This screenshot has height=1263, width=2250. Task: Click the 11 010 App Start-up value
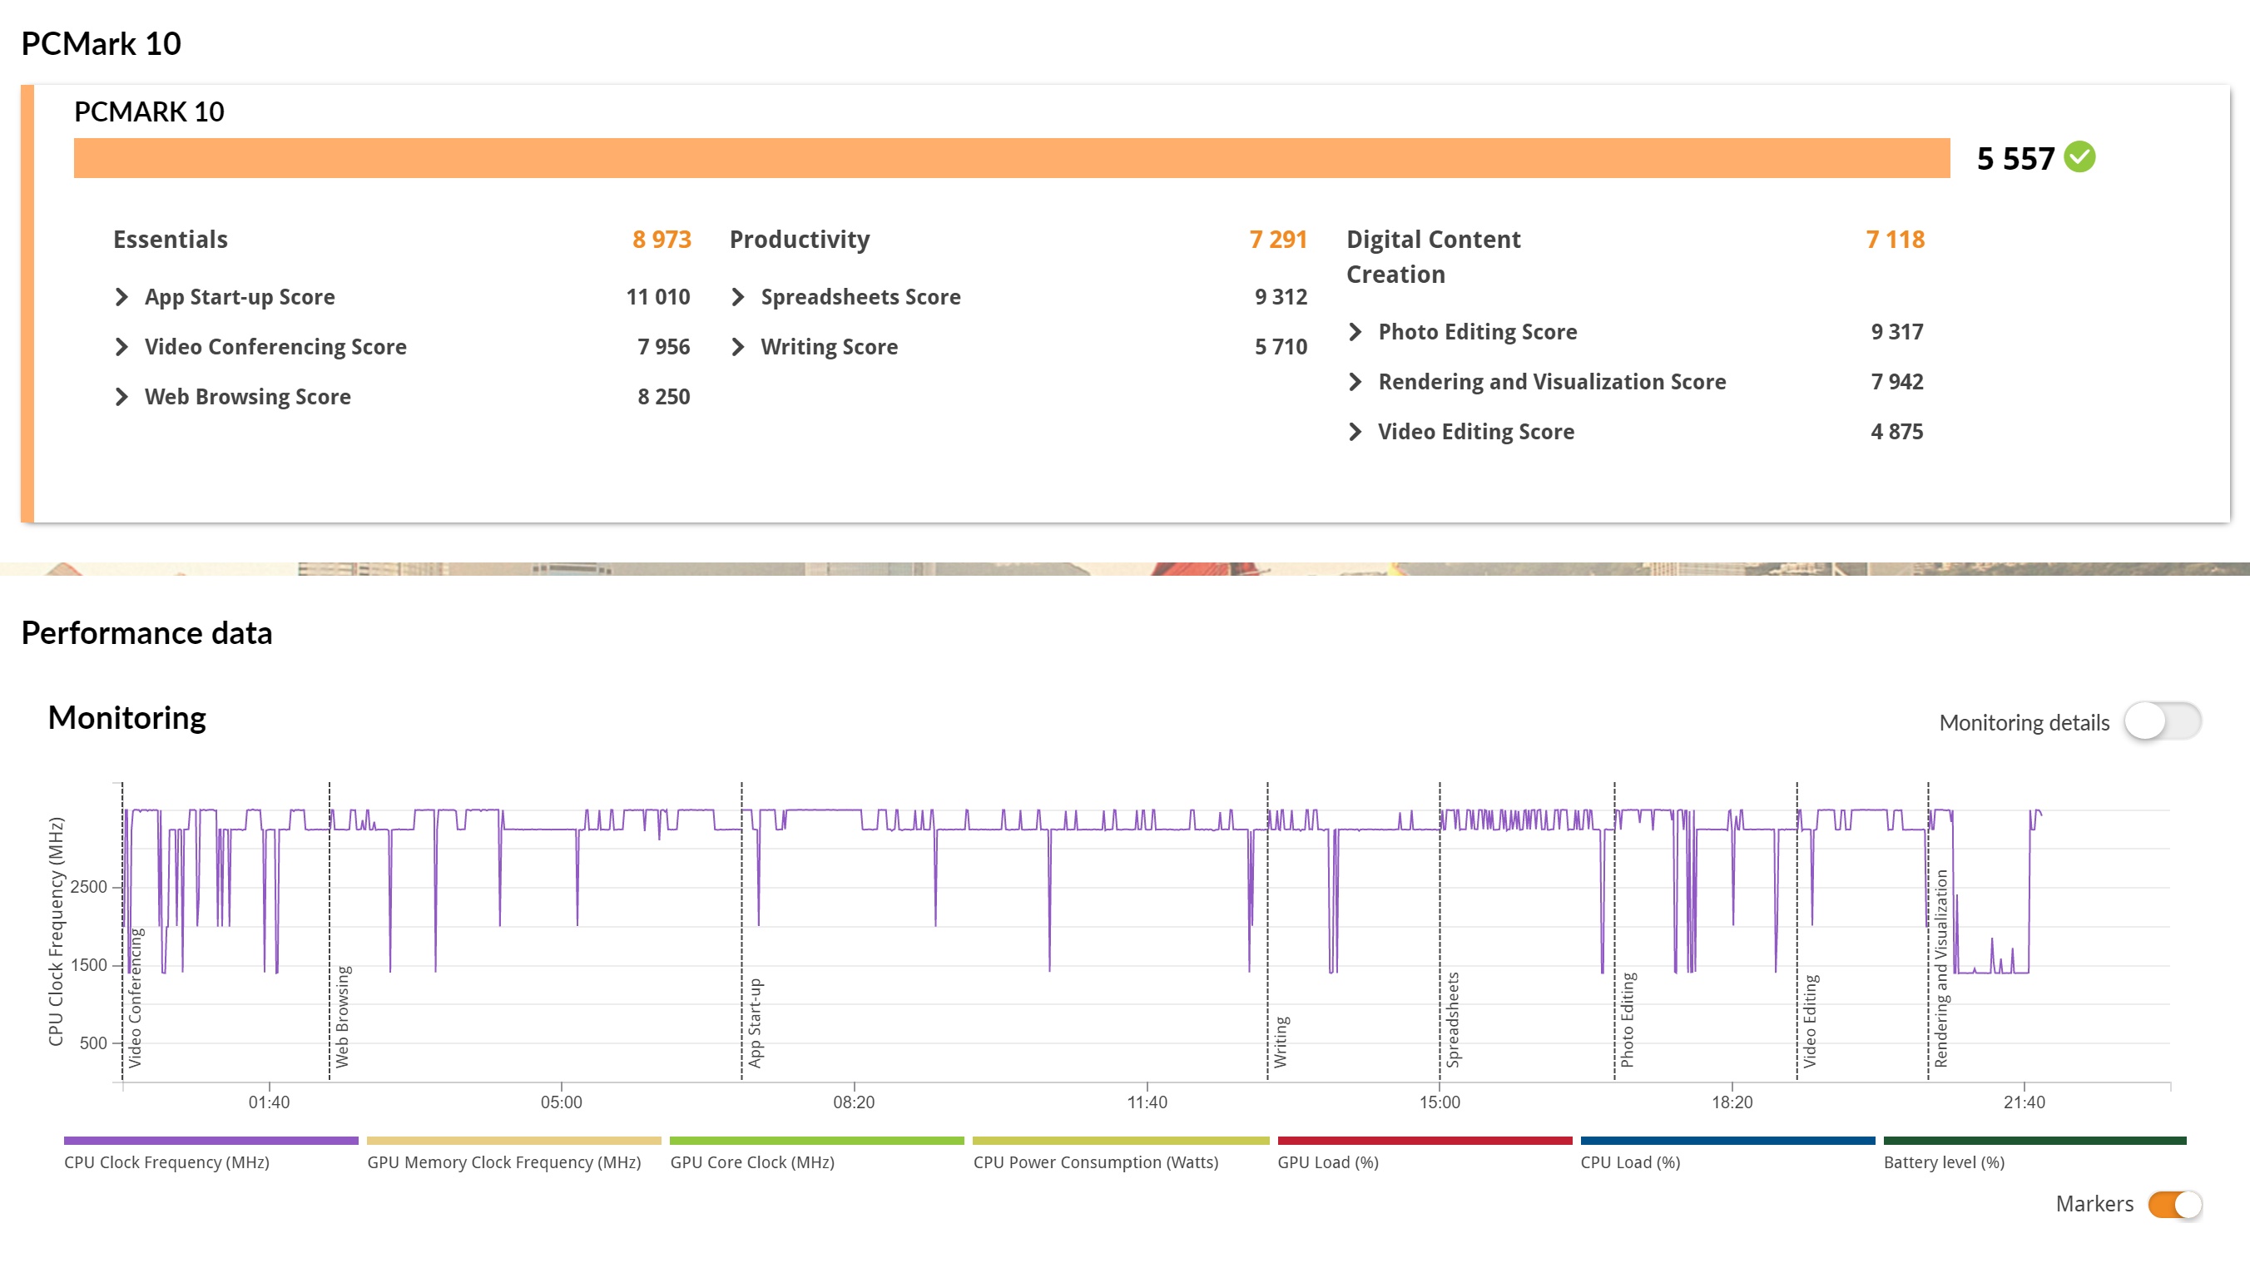657,297
